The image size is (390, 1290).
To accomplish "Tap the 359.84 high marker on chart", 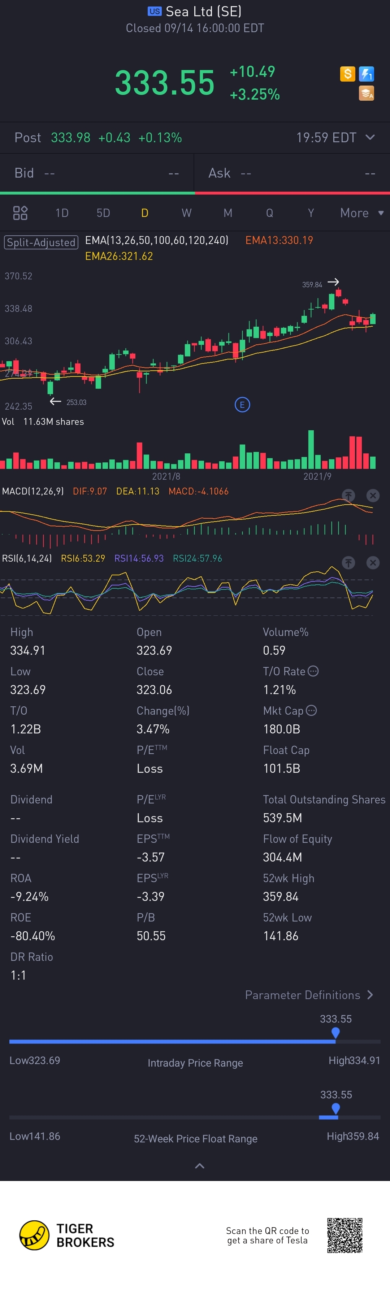I will tap(312, 284).
